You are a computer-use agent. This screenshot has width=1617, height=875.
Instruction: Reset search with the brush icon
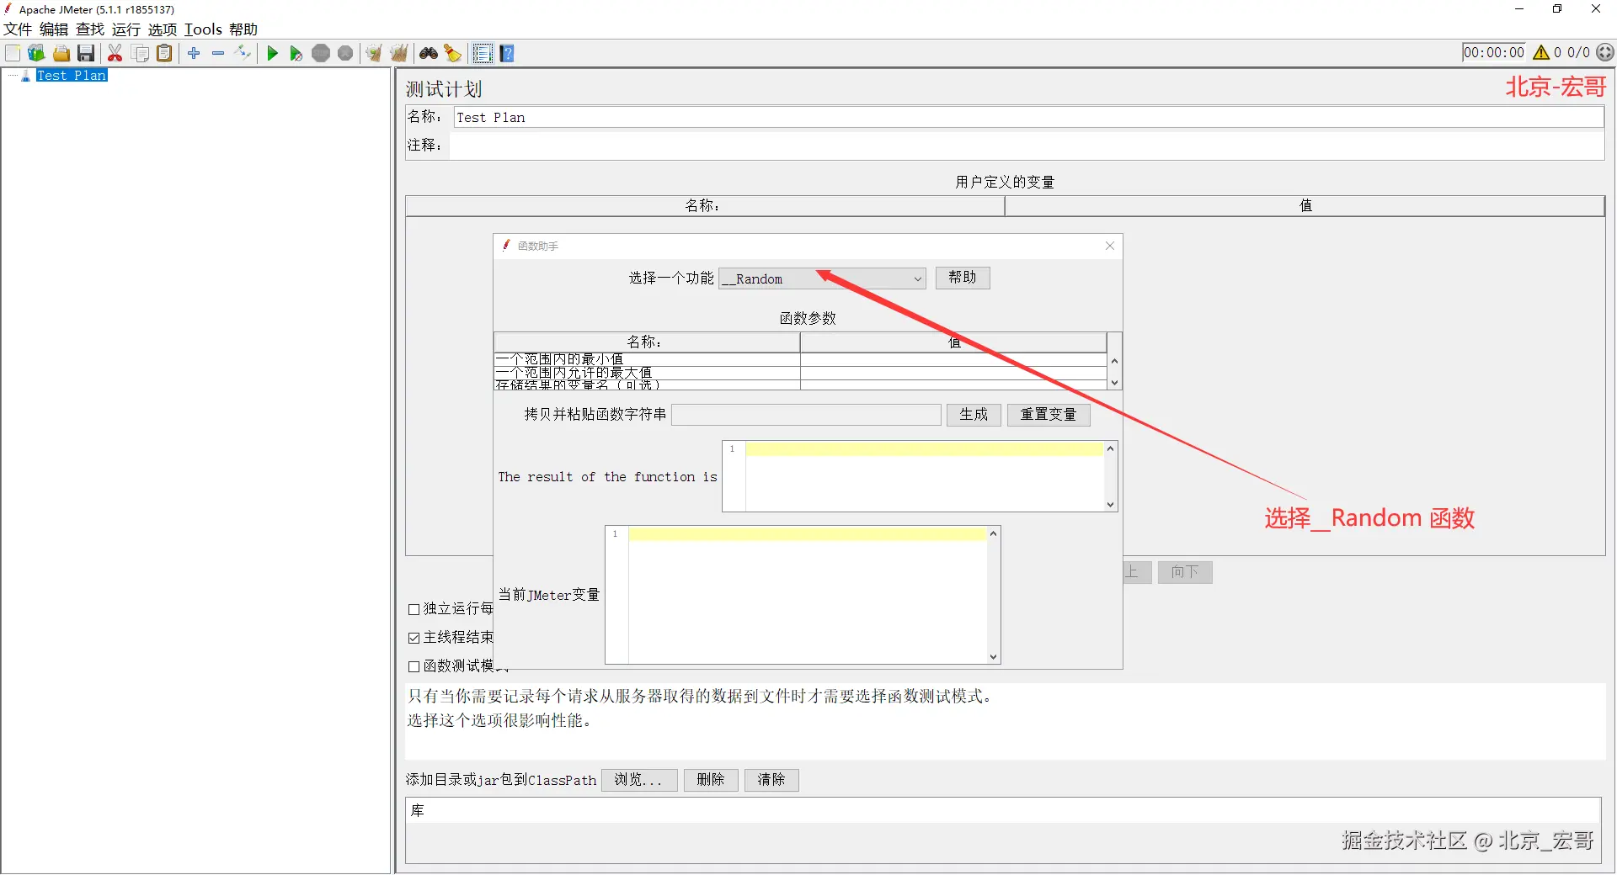click(453, 53)
